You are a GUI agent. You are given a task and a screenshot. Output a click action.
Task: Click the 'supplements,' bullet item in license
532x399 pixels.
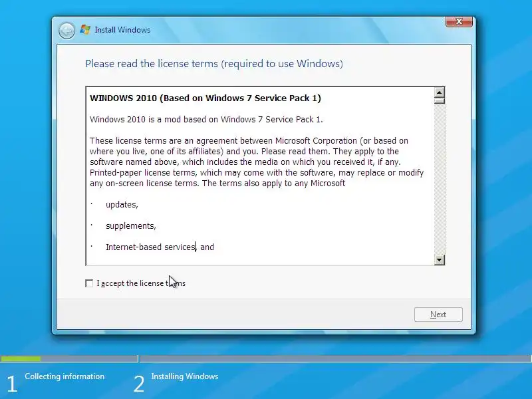pyautogui.click(x=131, y=226)
